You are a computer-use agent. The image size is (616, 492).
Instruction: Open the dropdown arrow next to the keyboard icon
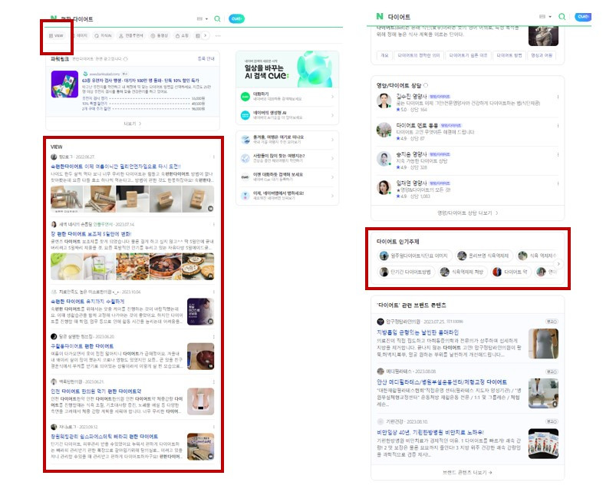206,19
